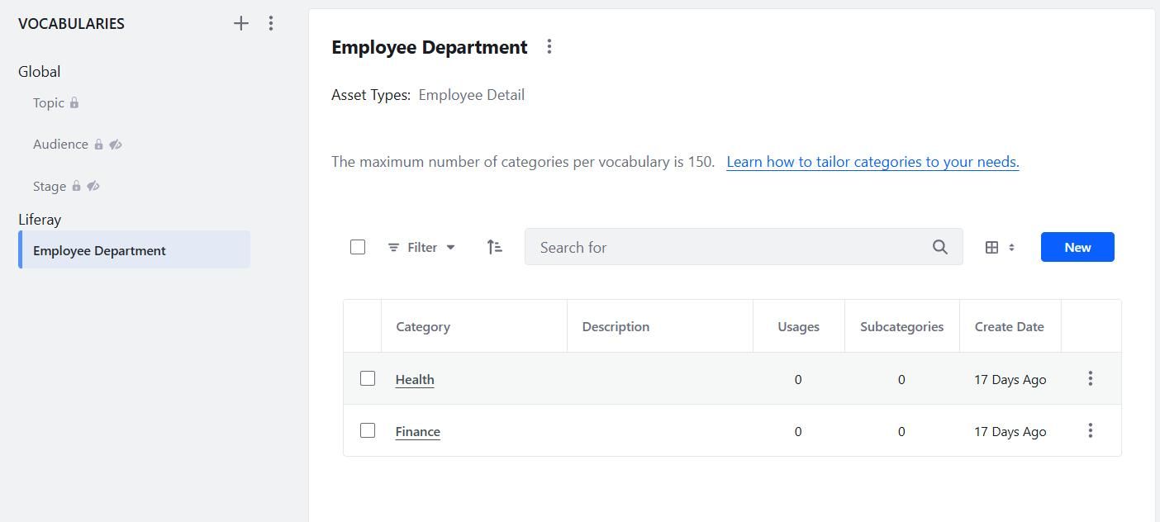This screenshot has height=522, width=1160.
Task: Open Vocabularies panel kebab menu
Action: point(271,23)
